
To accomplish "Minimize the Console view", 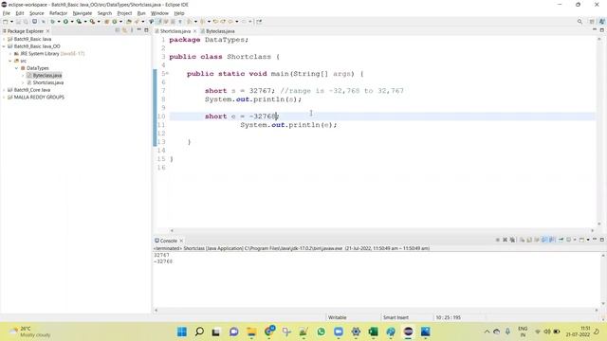I will [595, 240].
